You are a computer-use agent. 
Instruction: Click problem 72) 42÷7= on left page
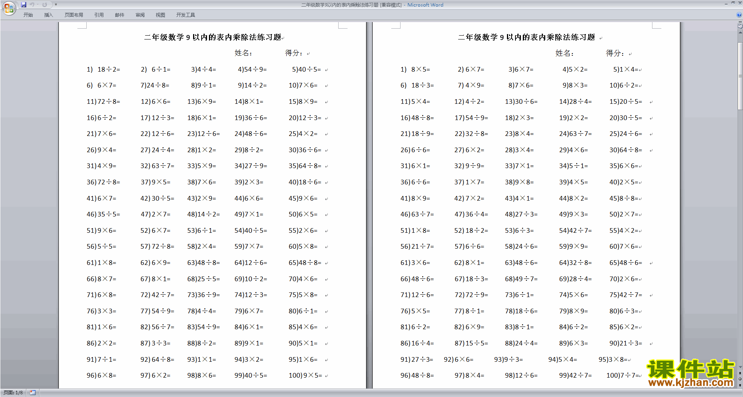point(157,295)
